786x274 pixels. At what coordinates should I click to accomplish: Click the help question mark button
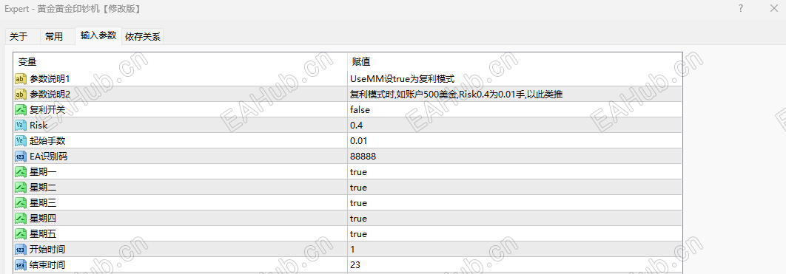click(x=741, y=9)
